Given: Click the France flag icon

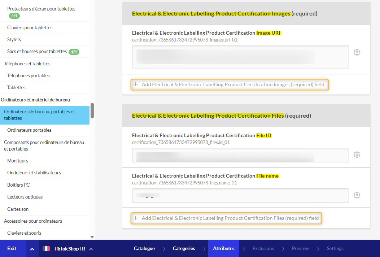Looking at the screenshot, I should [46, 249].
